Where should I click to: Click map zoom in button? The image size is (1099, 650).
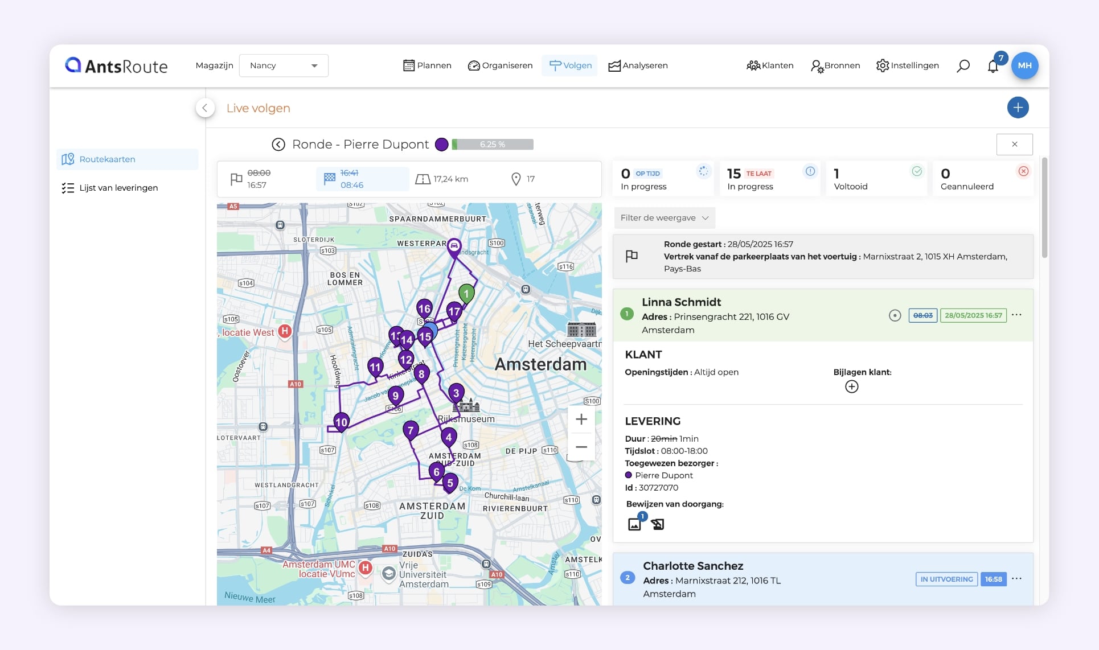point(581,419)
